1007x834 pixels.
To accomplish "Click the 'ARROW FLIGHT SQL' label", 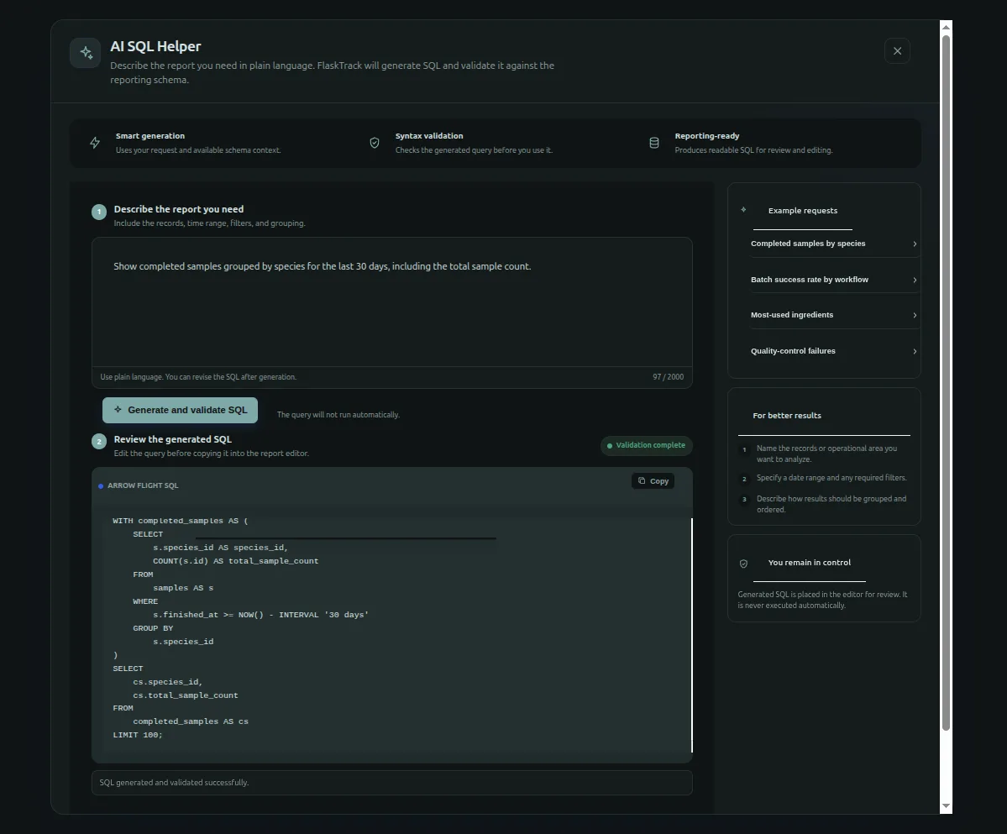I will [144, 485].
